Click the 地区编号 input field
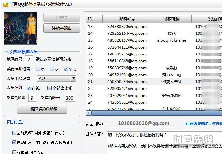 pos(29,59)
